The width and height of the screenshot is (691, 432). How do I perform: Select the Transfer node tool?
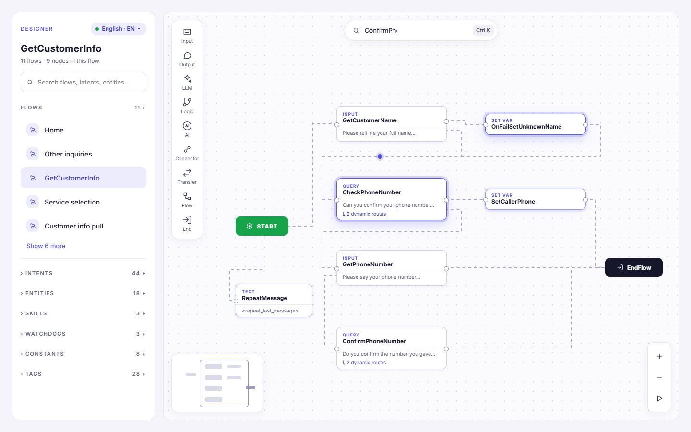click(187, 177)
